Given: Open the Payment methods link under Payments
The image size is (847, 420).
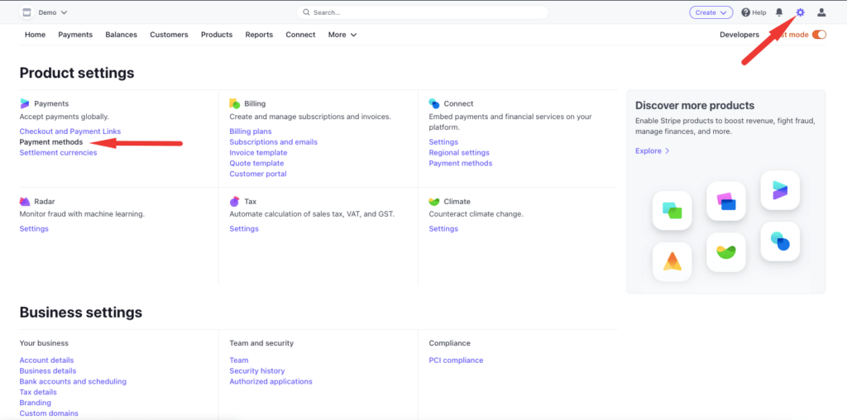Looking at the screenshot, I should 50,142.
